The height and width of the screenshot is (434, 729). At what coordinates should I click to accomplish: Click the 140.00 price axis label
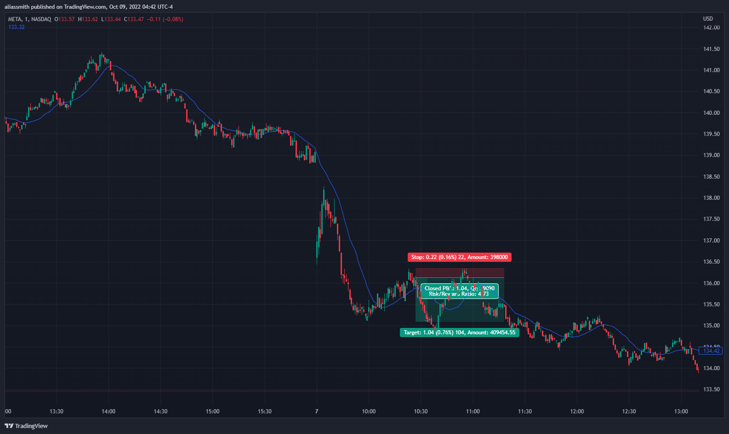click(712, 113)
